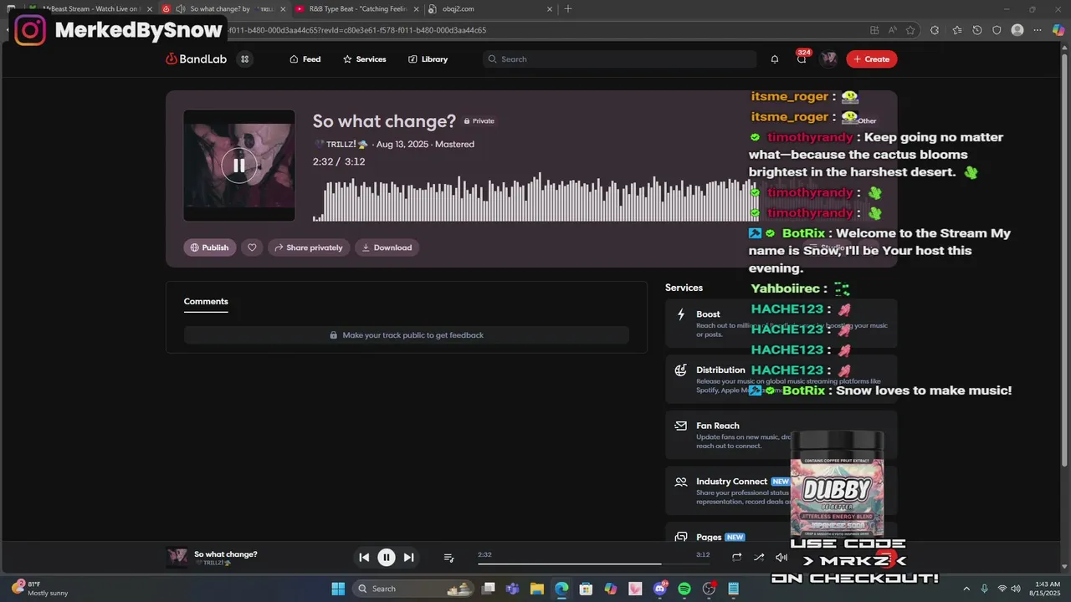This screenshot has width=1071, height=602.
Task: Go to the Feed menu
Action: 305,59
